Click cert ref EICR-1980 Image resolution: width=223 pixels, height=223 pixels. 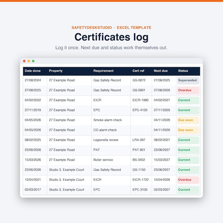[140, 100]
